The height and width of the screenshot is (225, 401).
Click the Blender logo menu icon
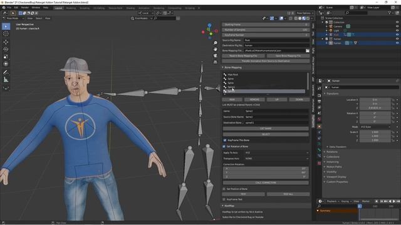tap(4, 7)
